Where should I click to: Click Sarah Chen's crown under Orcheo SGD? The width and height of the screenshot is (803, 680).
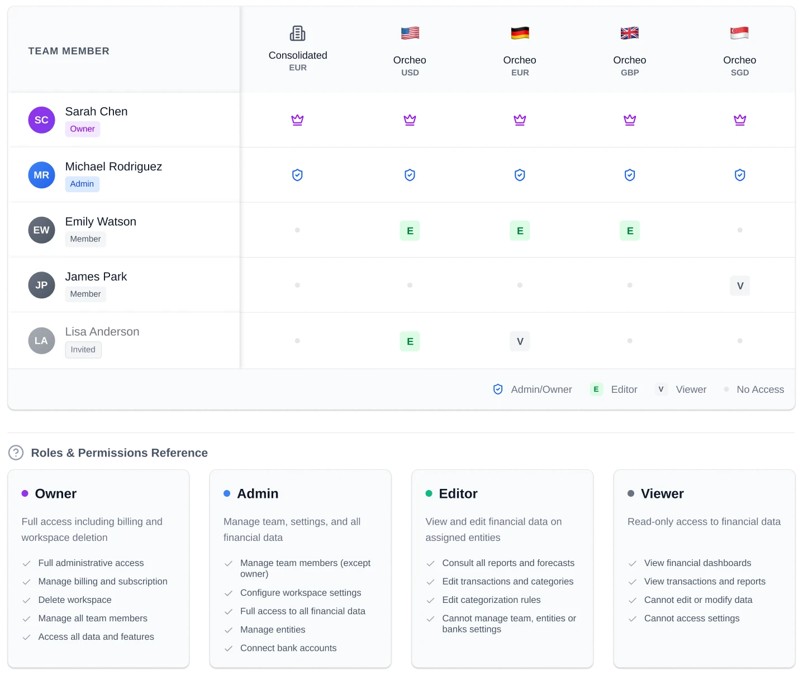740,120
